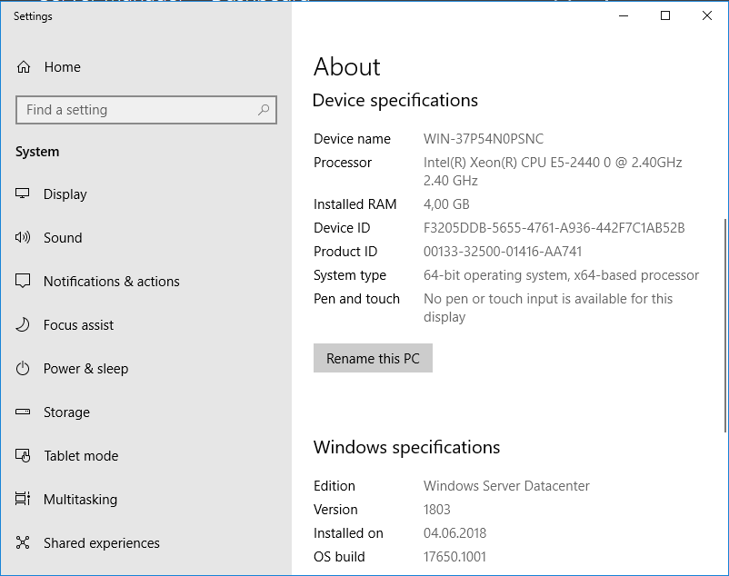Click the Installed RAM label
729x576 pixels.
pyautogui.click(x=355, y=204)
